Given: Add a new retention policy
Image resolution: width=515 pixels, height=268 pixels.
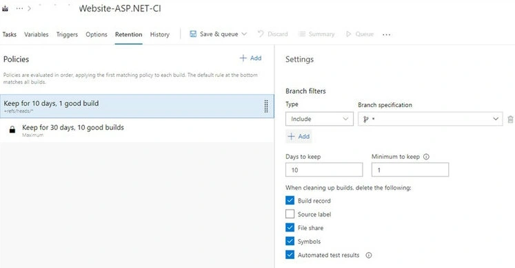Looking at the screenshot, I should click(x=250, y=58).
